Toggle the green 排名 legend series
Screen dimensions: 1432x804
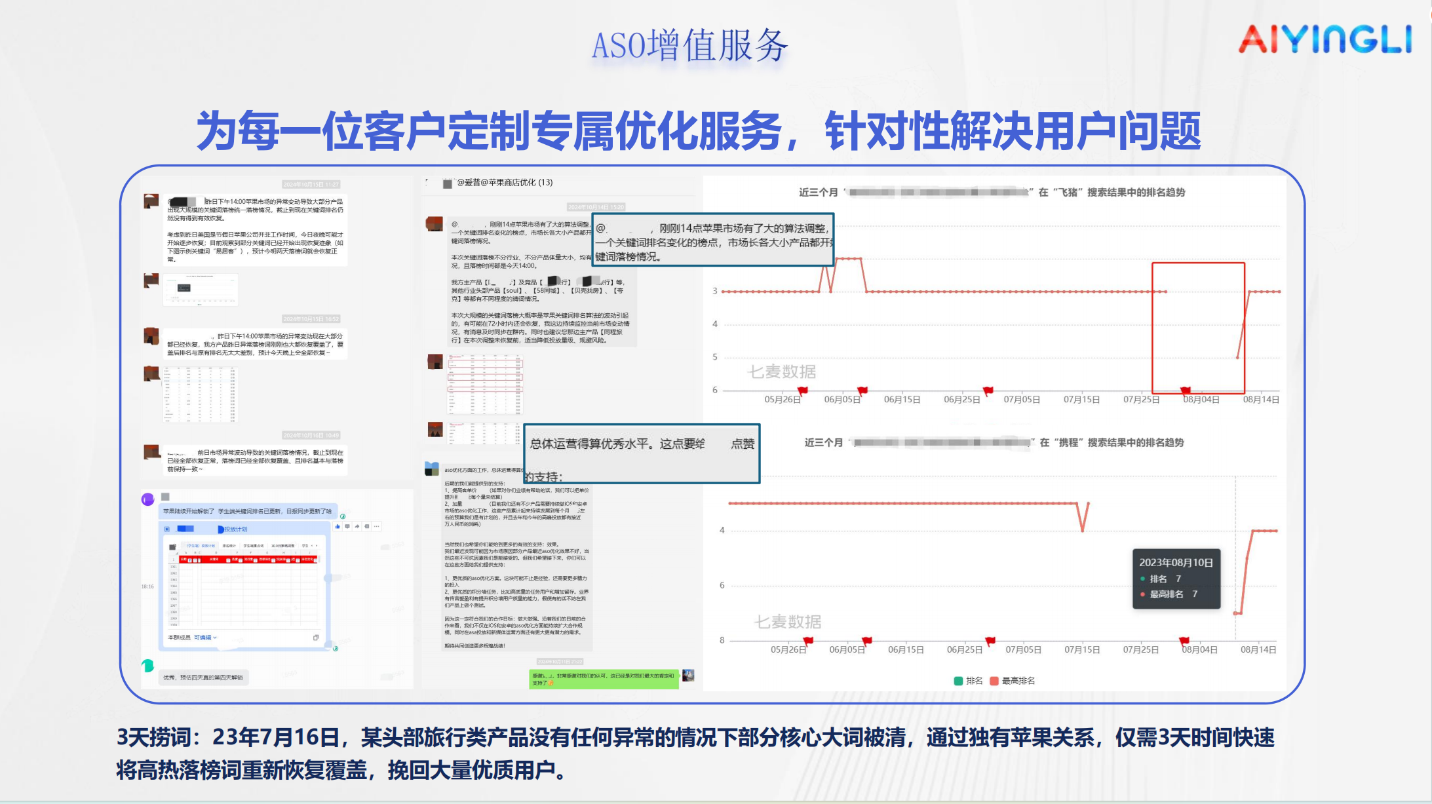(x=968, y=681)
